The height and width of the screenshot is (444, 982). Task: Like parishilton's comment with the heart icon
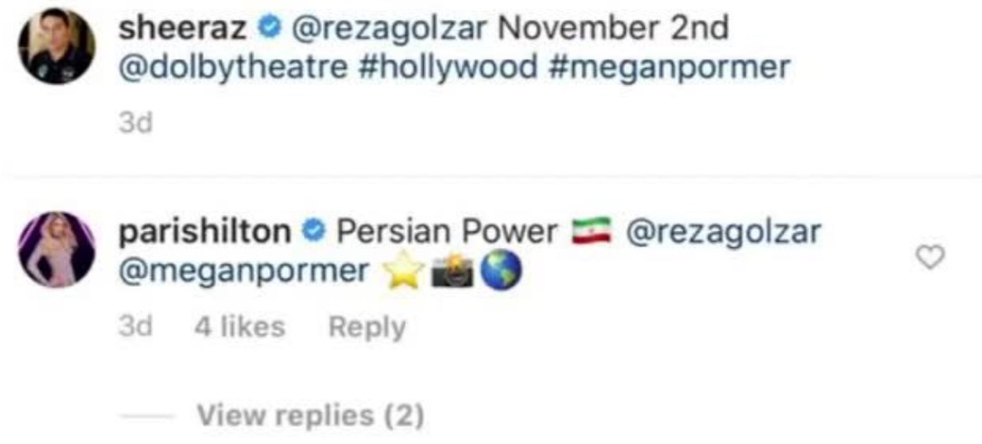point(928,259)
